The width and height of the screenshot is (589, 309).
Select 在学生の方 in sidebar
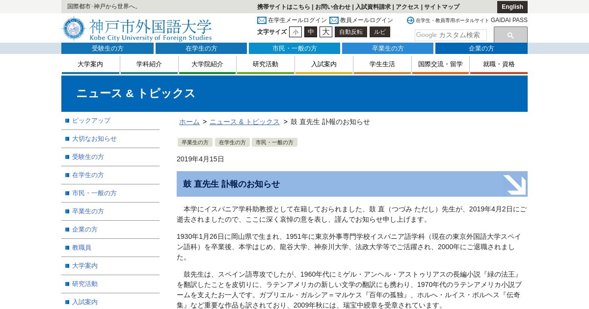(88, 175)
